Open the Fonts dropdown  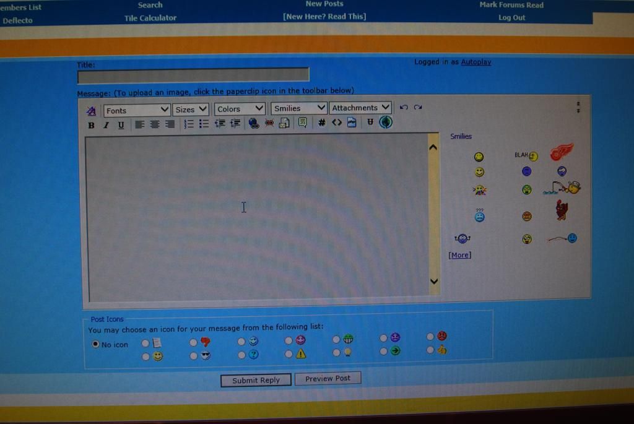(137, 110)
